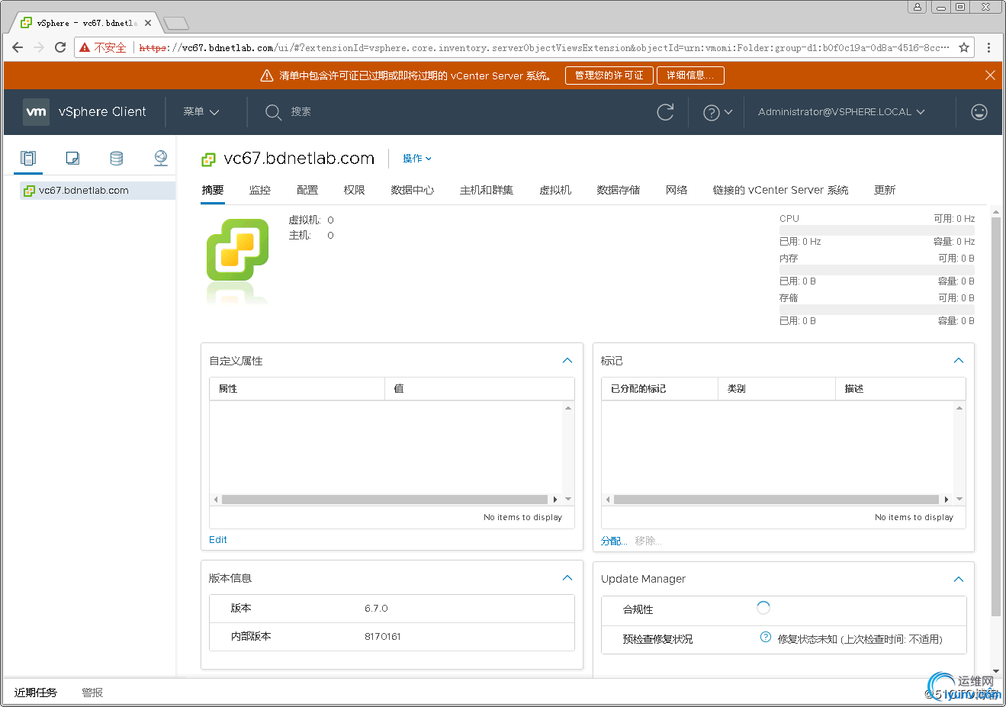This screenshot has height=707, width=1006.
Task: Open the 主机和群集 tab
Action: click(x=487, y=190)
